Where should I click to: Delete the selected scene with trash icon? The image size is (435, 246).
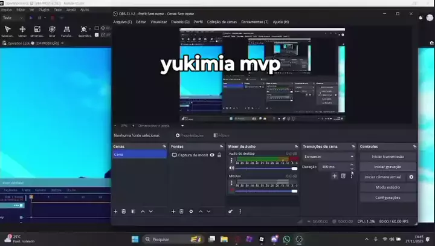click(124, 212)
